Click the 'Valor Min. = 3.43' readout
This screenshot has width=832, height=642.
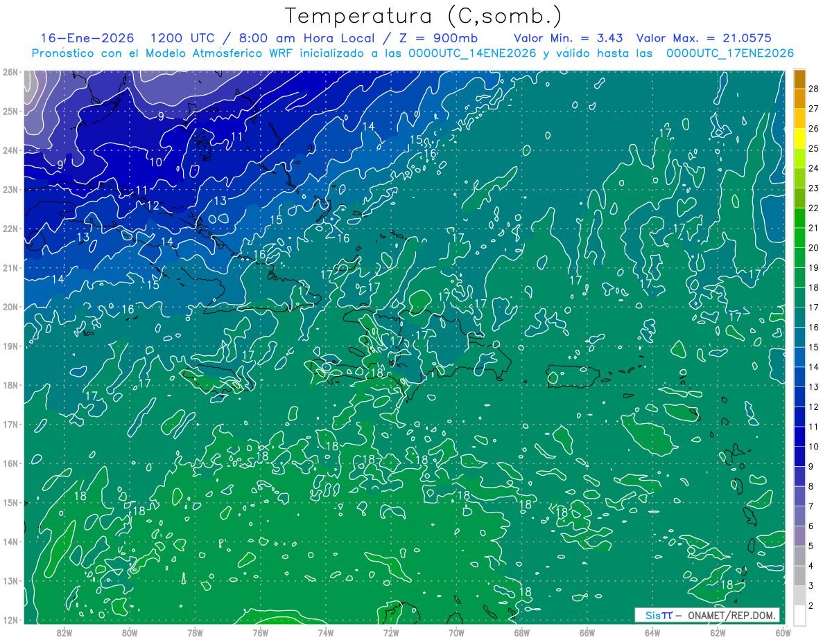pos(568,38)
